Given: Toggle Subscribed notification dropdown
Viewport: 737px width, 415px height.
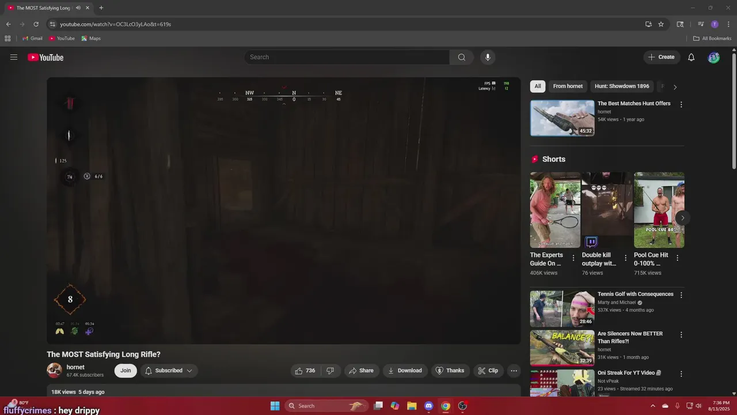Looking at the screenshot, I should [169, 371].
